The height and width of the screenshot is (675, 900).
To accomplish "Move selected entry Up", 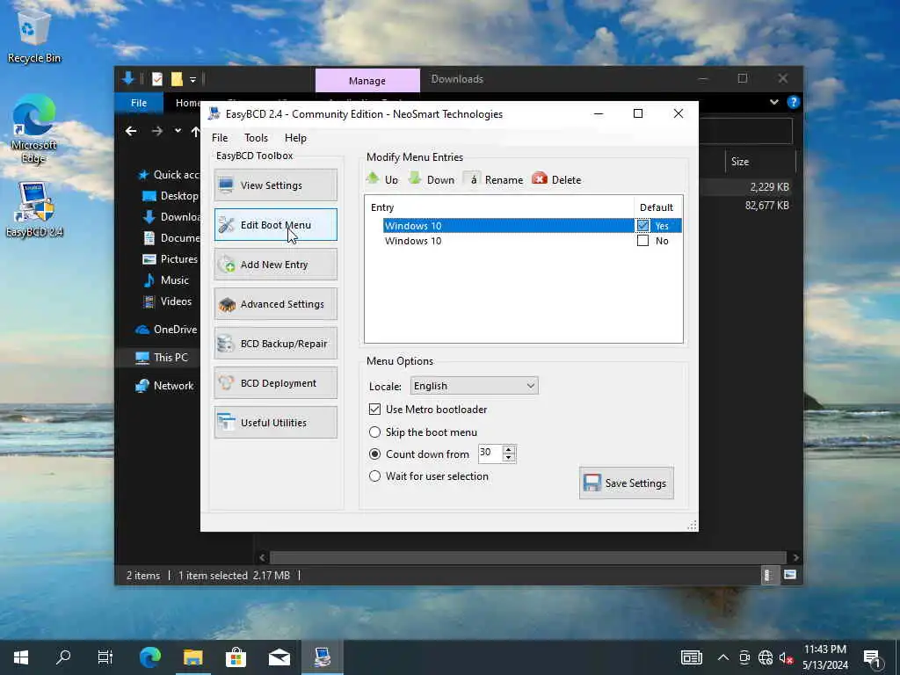I will [382, 179].
